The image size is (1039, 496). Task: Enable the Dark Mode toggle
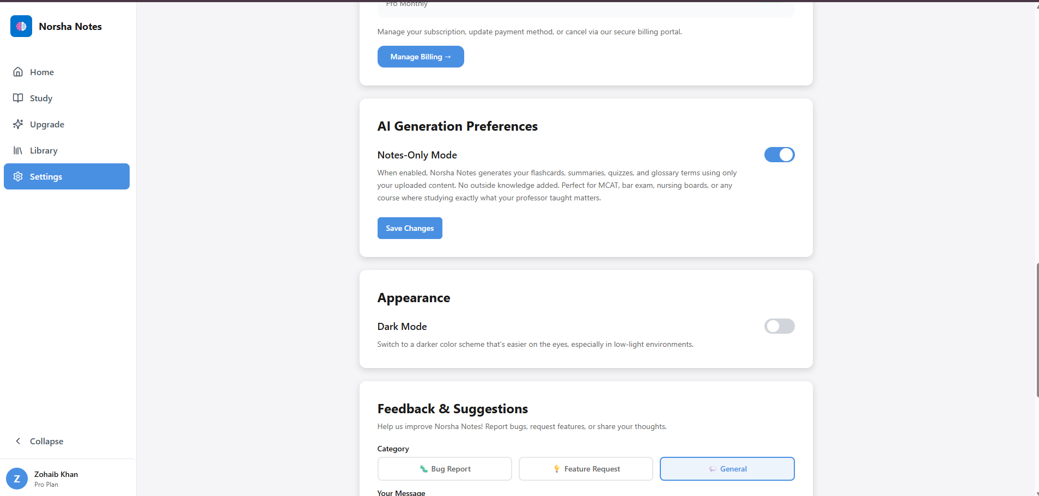tap(779, 326)
